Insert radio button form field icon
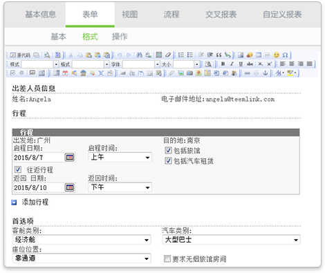 coord(21,73)
